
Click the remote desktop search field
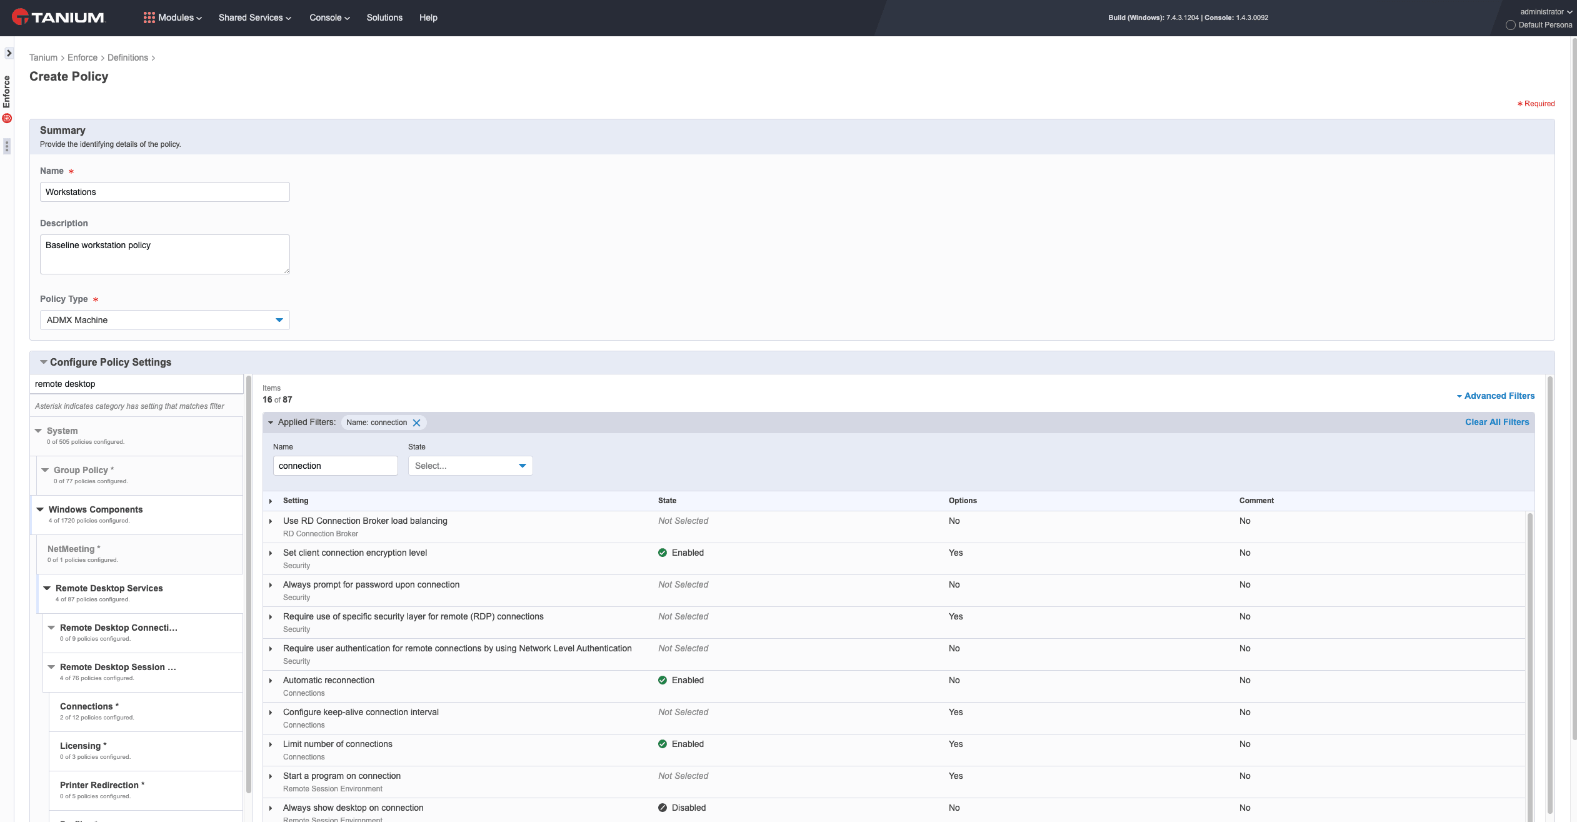tap(136, 384)
